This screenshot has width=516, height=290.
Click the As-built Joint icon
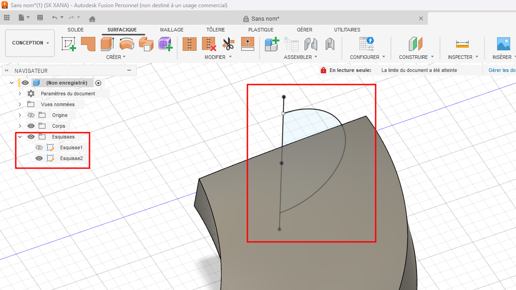330,44
